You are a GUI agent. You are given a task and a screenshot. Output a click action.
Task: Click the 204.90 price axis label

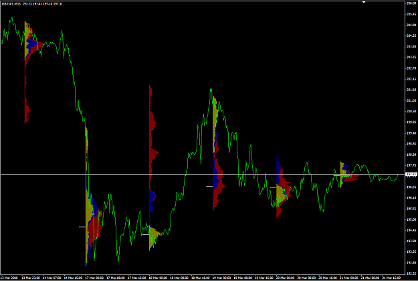tap(411, 25)
